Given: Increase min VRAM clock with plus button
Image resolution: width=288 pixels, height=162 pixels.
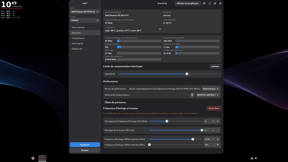Looking at the screenshot, I should tap(218, 145).
